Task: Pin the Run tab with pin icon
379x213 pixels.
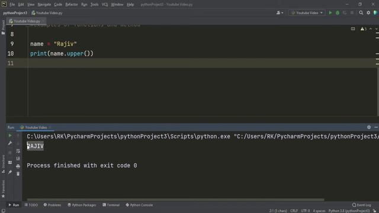Action: point(10,172)
